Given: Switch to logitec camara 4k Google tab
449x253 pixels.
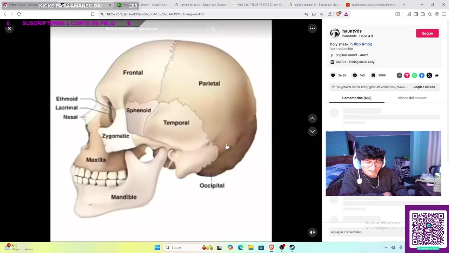Looking at the screenshot, I should [314, 5].
